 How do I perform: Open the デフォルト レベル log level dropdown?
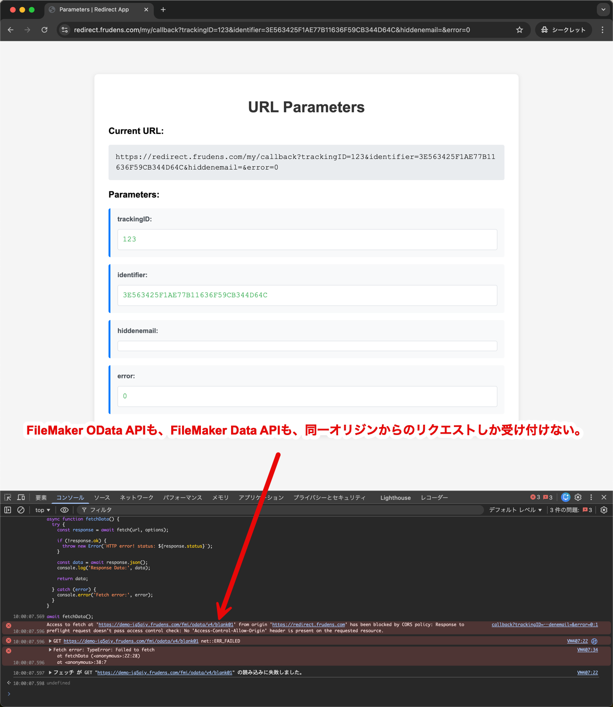tap(515, 510)
